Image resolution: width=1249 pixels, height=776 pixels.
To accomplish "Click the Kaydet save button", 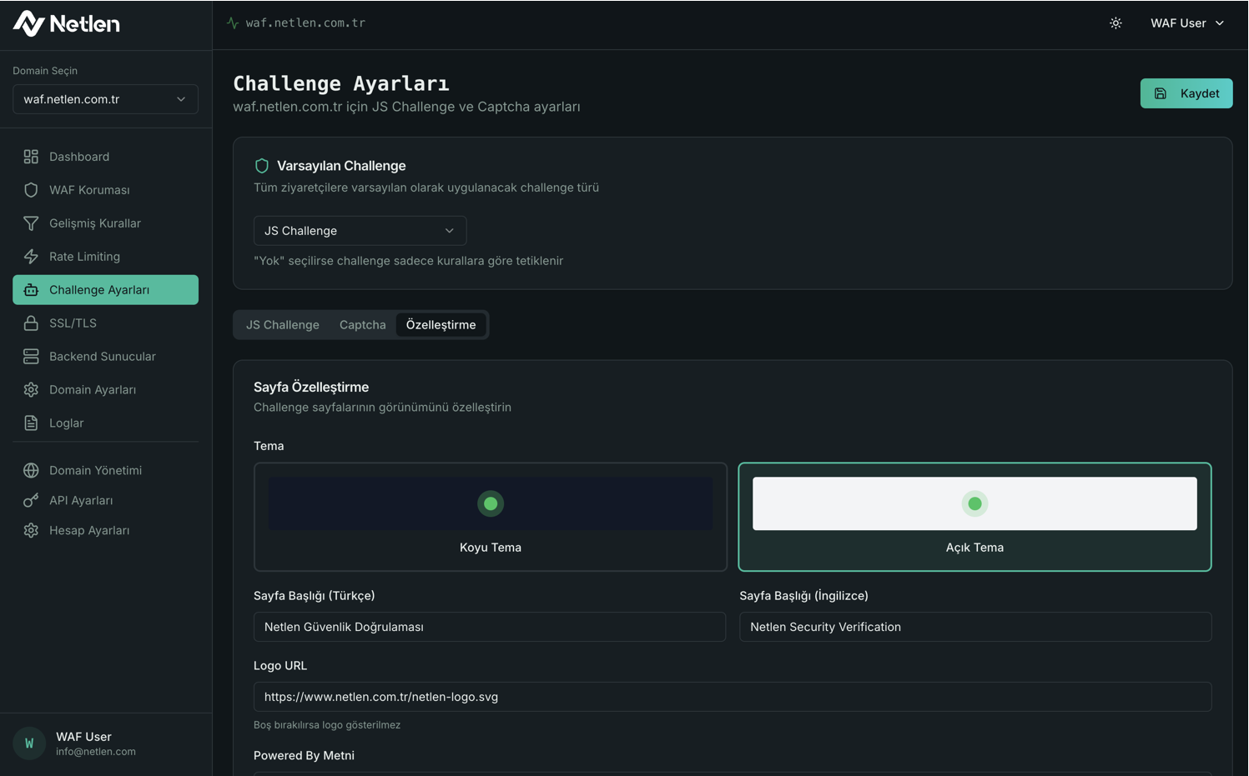I will (1186, 93).
